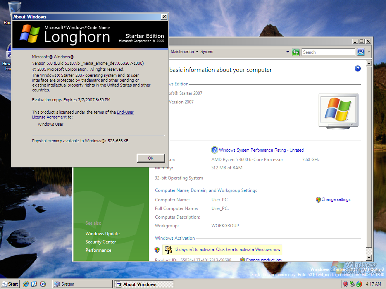Click the keys activation icon
The width and height of the screenshot is (386, 289).
coord(168,249)
